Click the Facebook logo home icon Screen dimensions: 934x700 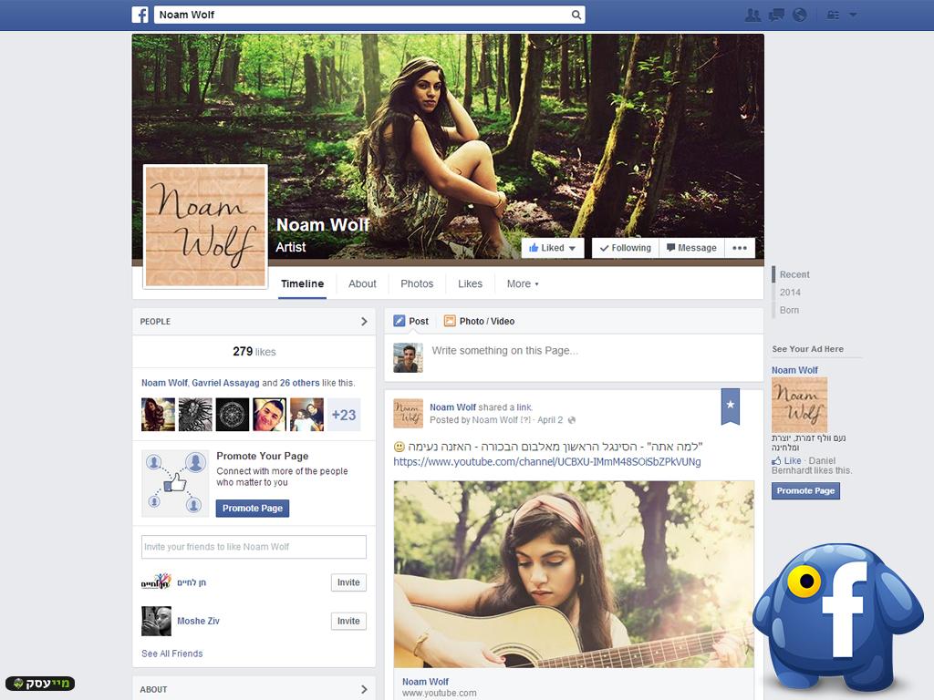point(140,15)
